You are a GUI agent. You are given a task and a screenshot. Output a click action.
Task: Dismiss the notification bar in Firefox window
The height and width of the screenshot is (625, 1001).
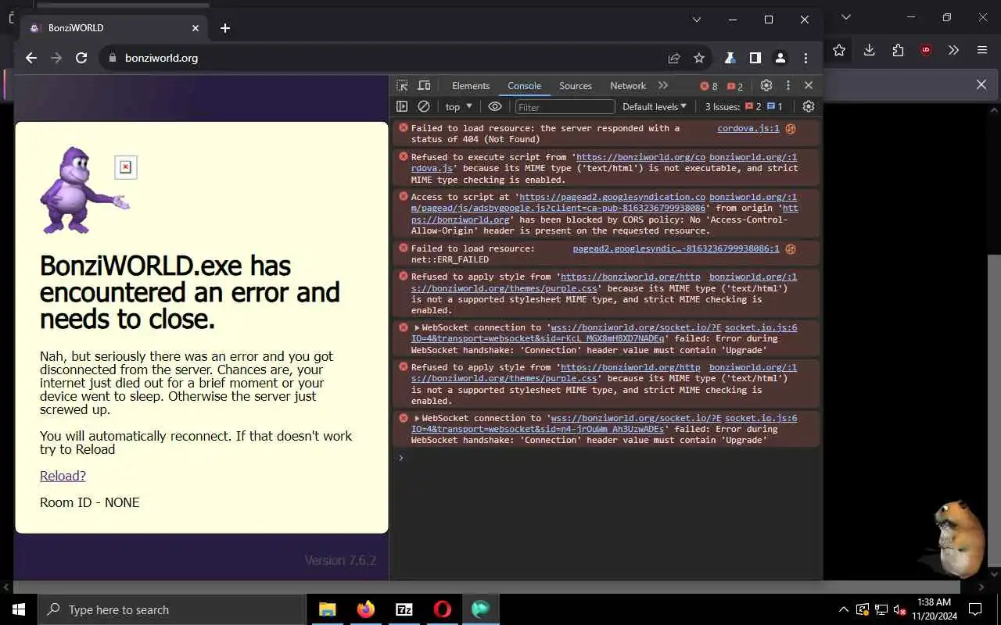981,84
